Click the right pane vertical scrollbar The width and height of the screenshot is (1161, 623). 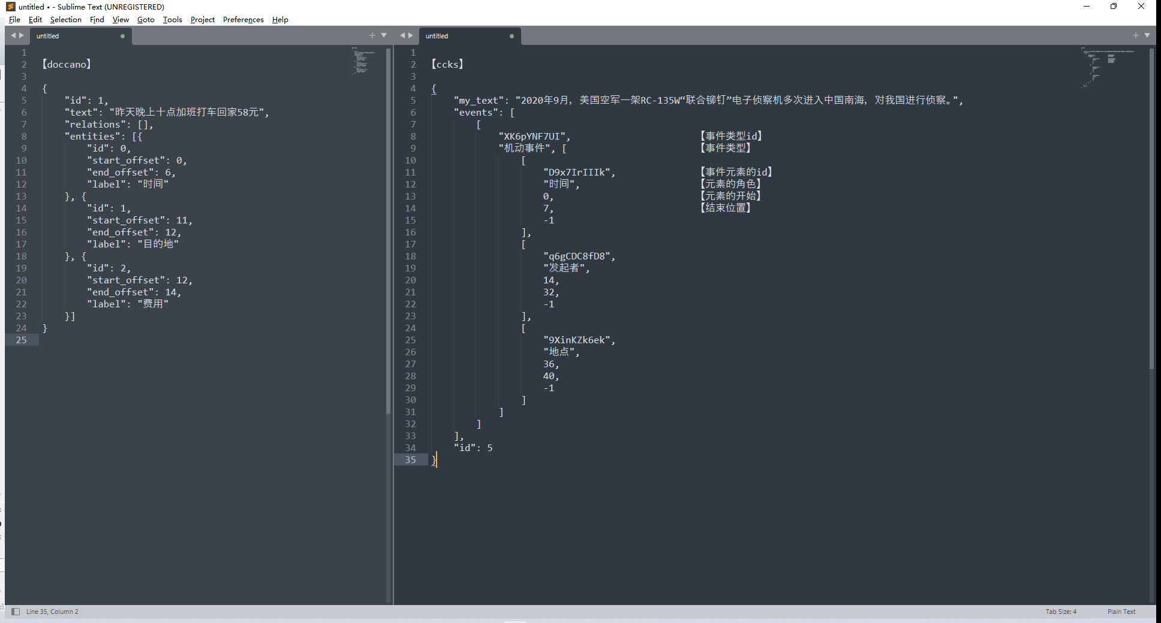point(1151,208)
